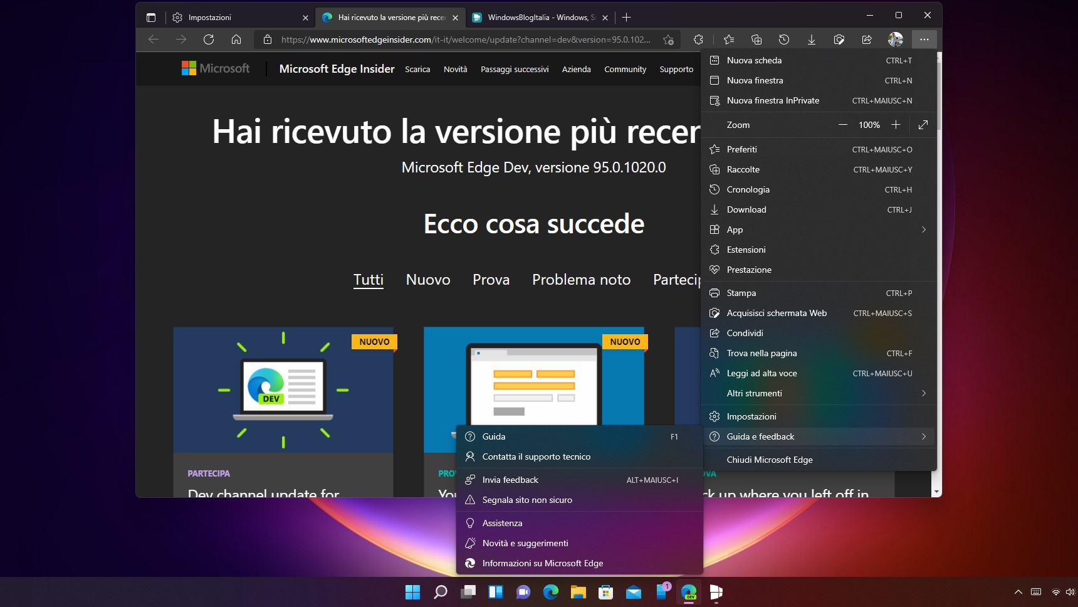Open Collections toolbar icon

(756, 40)
